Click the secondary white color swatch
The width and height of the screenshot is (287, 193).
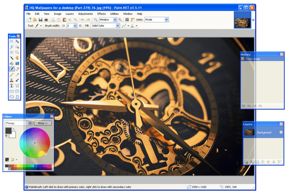pos(13,135)
